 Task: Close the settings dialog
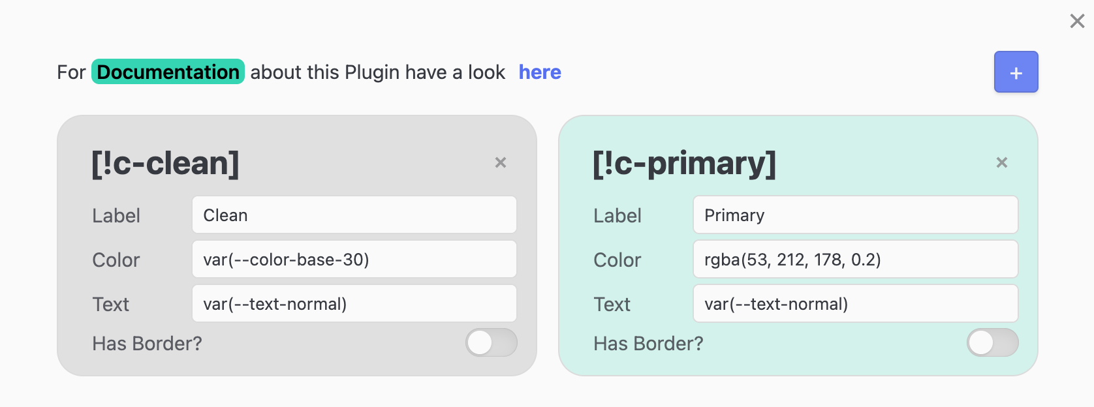pos(1077,22)
